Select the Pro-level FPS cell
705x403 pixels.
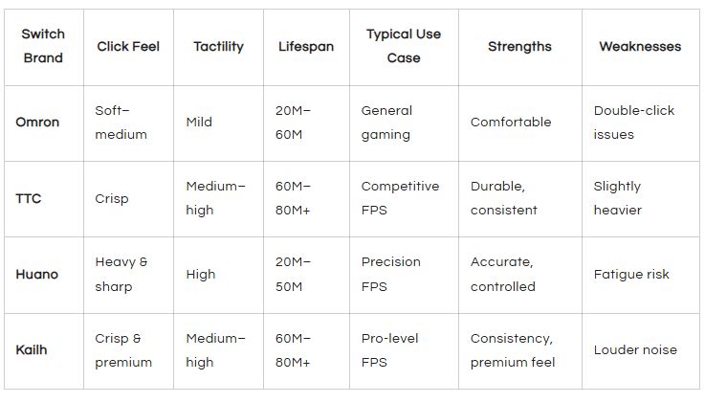coord(404,350)
